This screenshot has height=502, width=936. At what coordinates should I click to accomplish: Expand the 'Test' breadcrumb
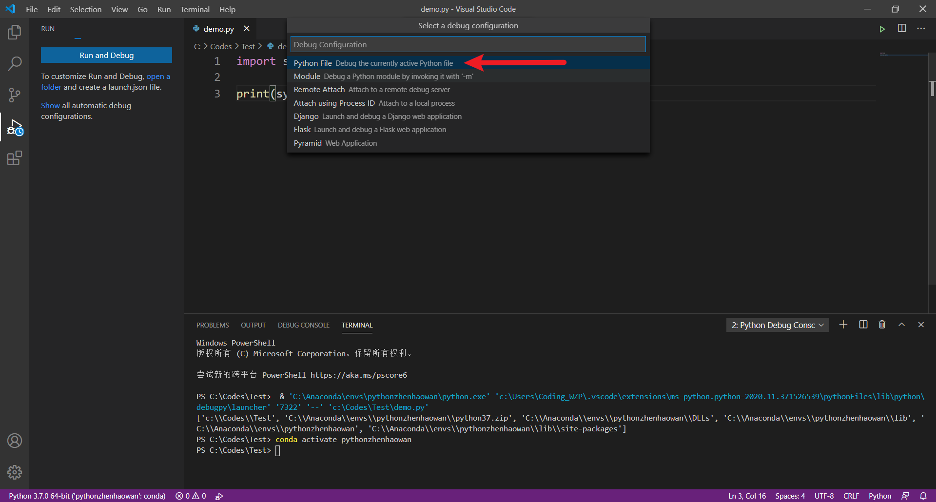pos(248,46)
